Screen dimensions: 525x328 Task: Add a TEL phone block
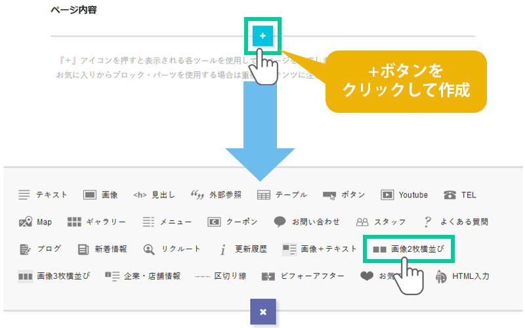(x=460, y=195)
